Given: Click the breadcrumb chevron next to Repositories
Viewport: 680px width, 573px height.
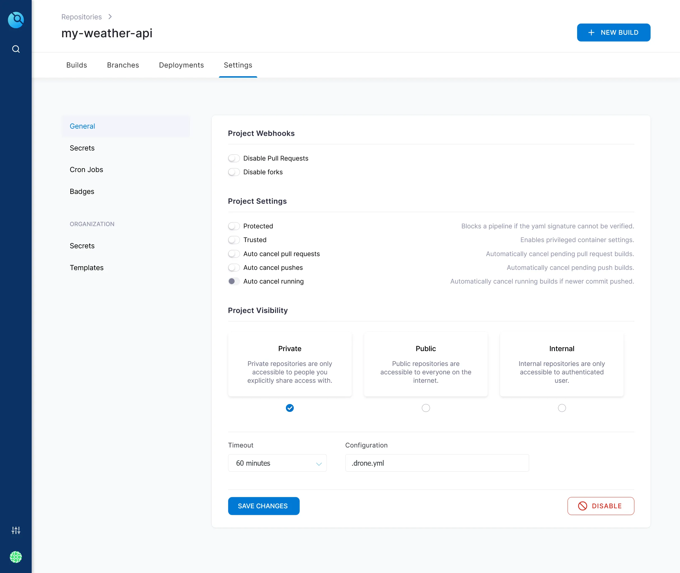Looking at the screenshot, I should click(110, 16).
